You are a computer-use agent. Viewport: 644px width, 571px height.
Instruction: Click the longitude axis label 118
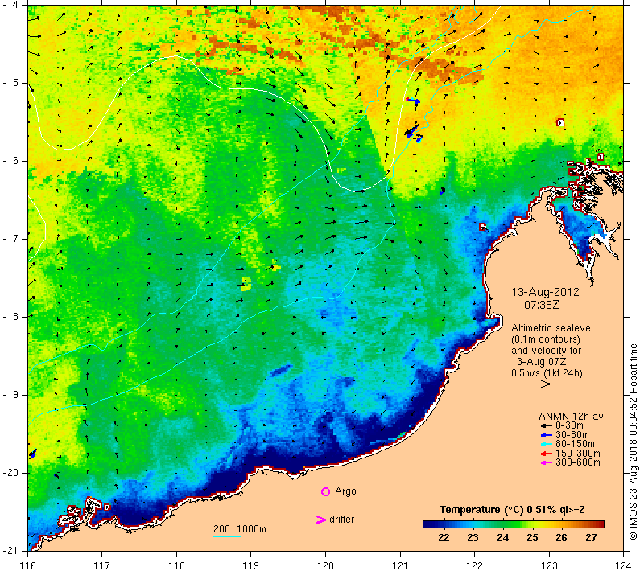[x=176, y=565]
